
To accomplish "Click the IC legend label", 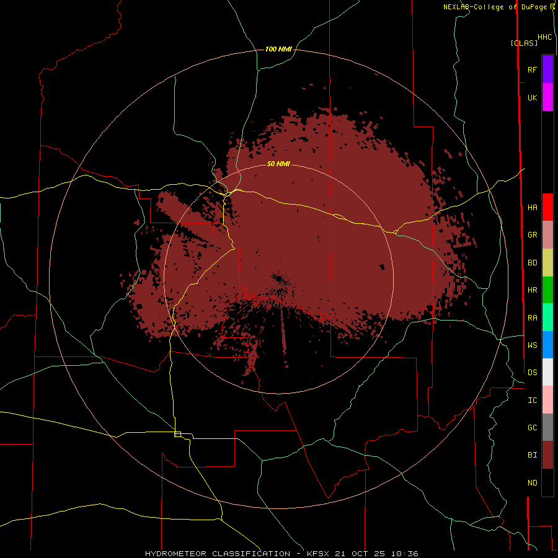I will [532, 401].
